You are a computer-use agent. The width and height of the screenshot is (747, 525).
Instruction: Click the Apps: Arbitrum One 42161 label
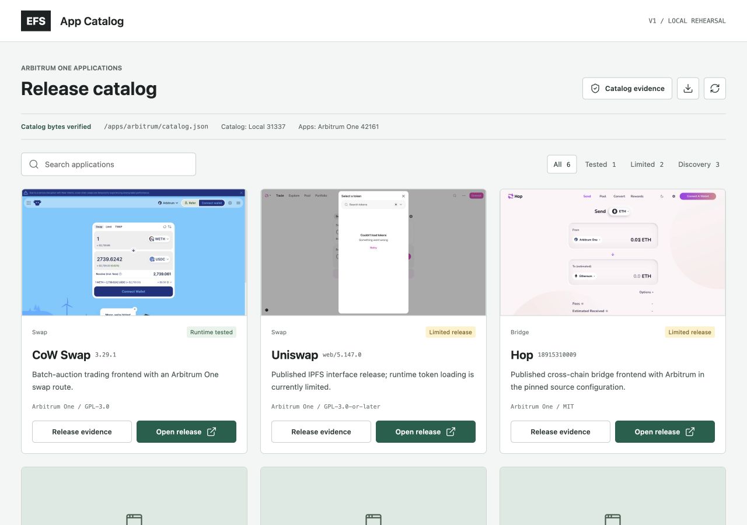point(338,127)
